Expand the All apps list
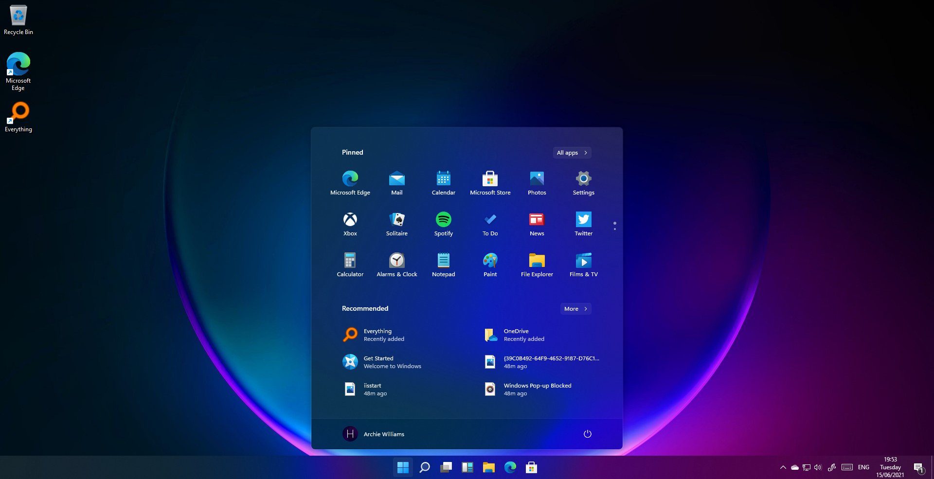The image size is (934, 479). [572, 153]
